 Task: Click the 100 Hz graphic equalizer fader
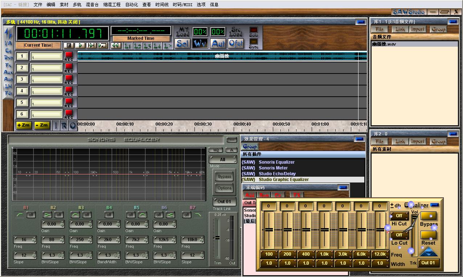269,230
